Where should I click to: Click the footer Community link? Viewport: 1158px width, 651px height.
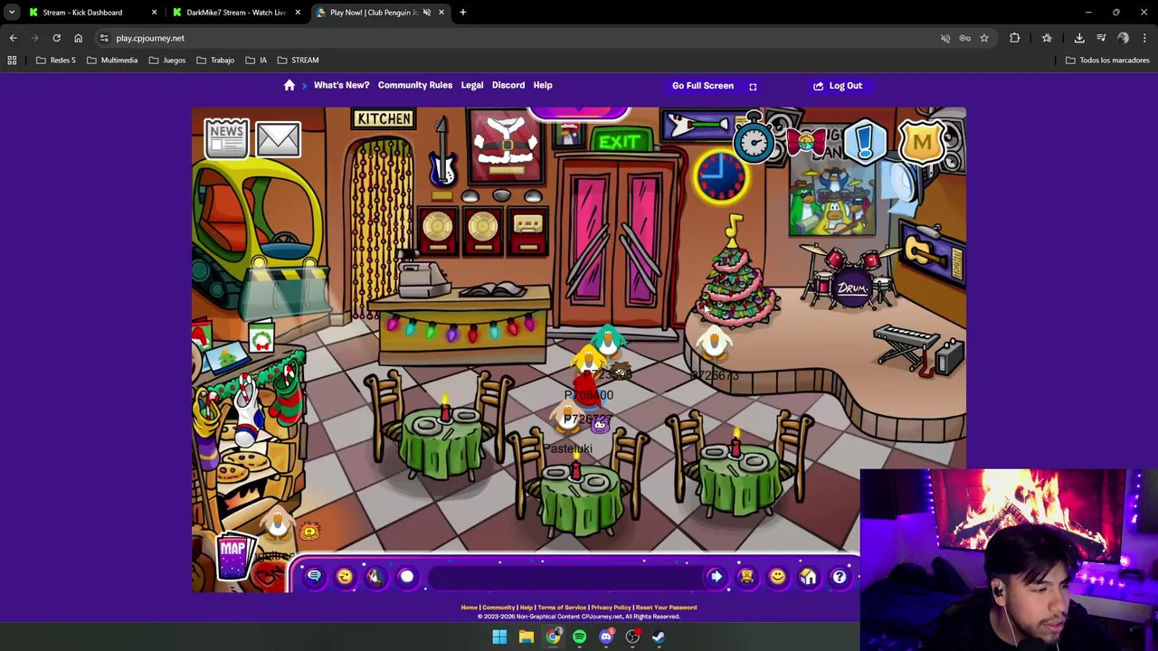click(498, 608)
